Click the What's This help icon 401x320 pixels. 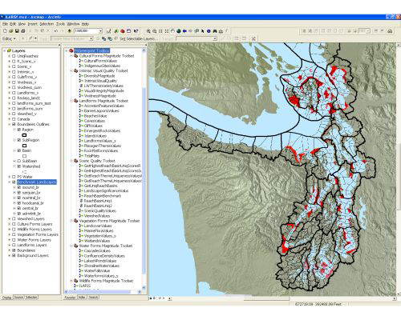136,31
